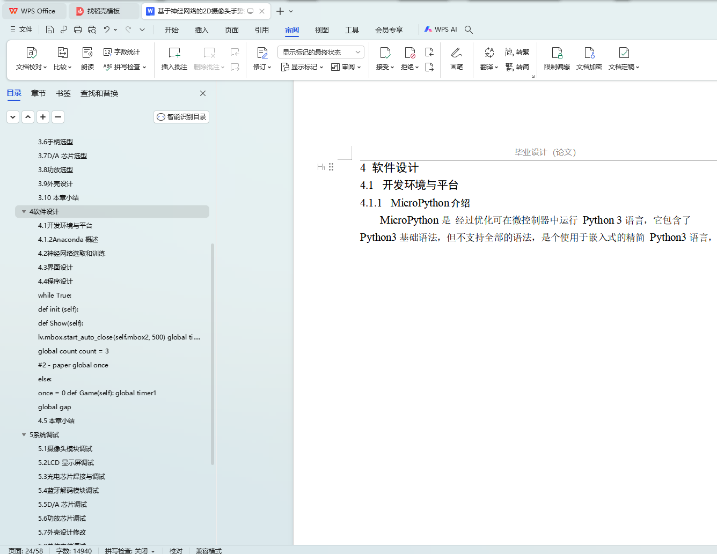Open WPS AI from the ribbon
The height and width of the screenshot is (554, 717).
coord(441,29)
